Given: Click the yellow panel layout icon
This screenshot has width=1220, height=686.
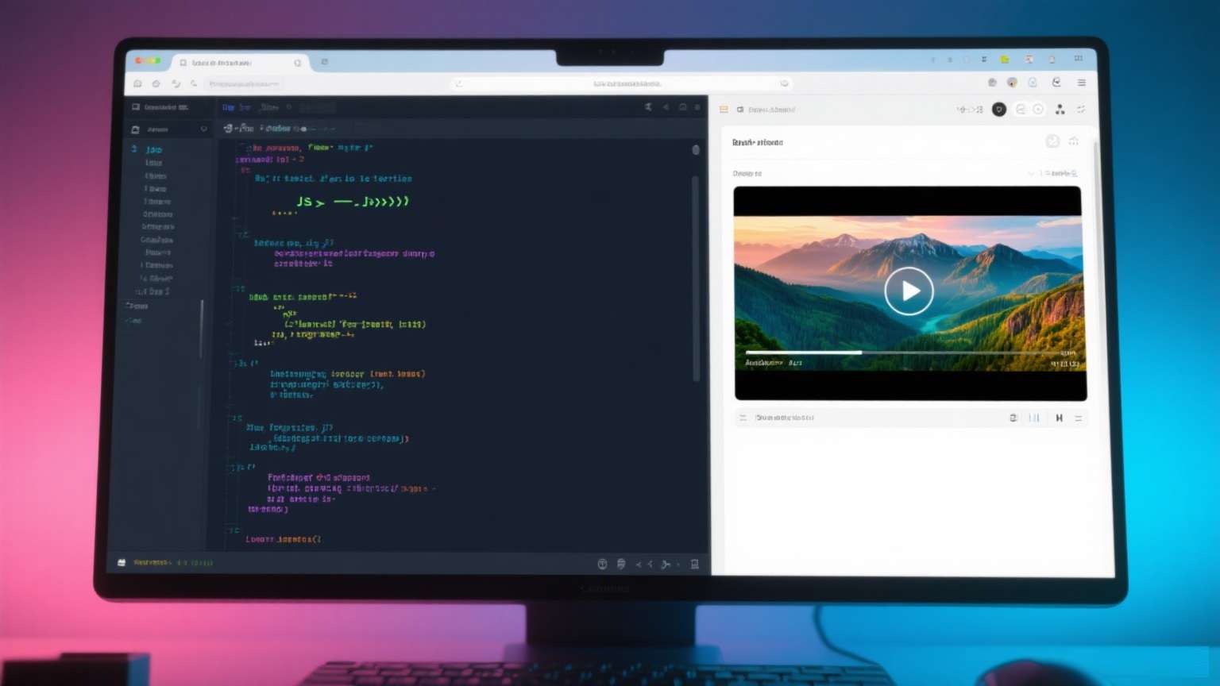Looking at the screenshot, I should [x=724, y=110].
